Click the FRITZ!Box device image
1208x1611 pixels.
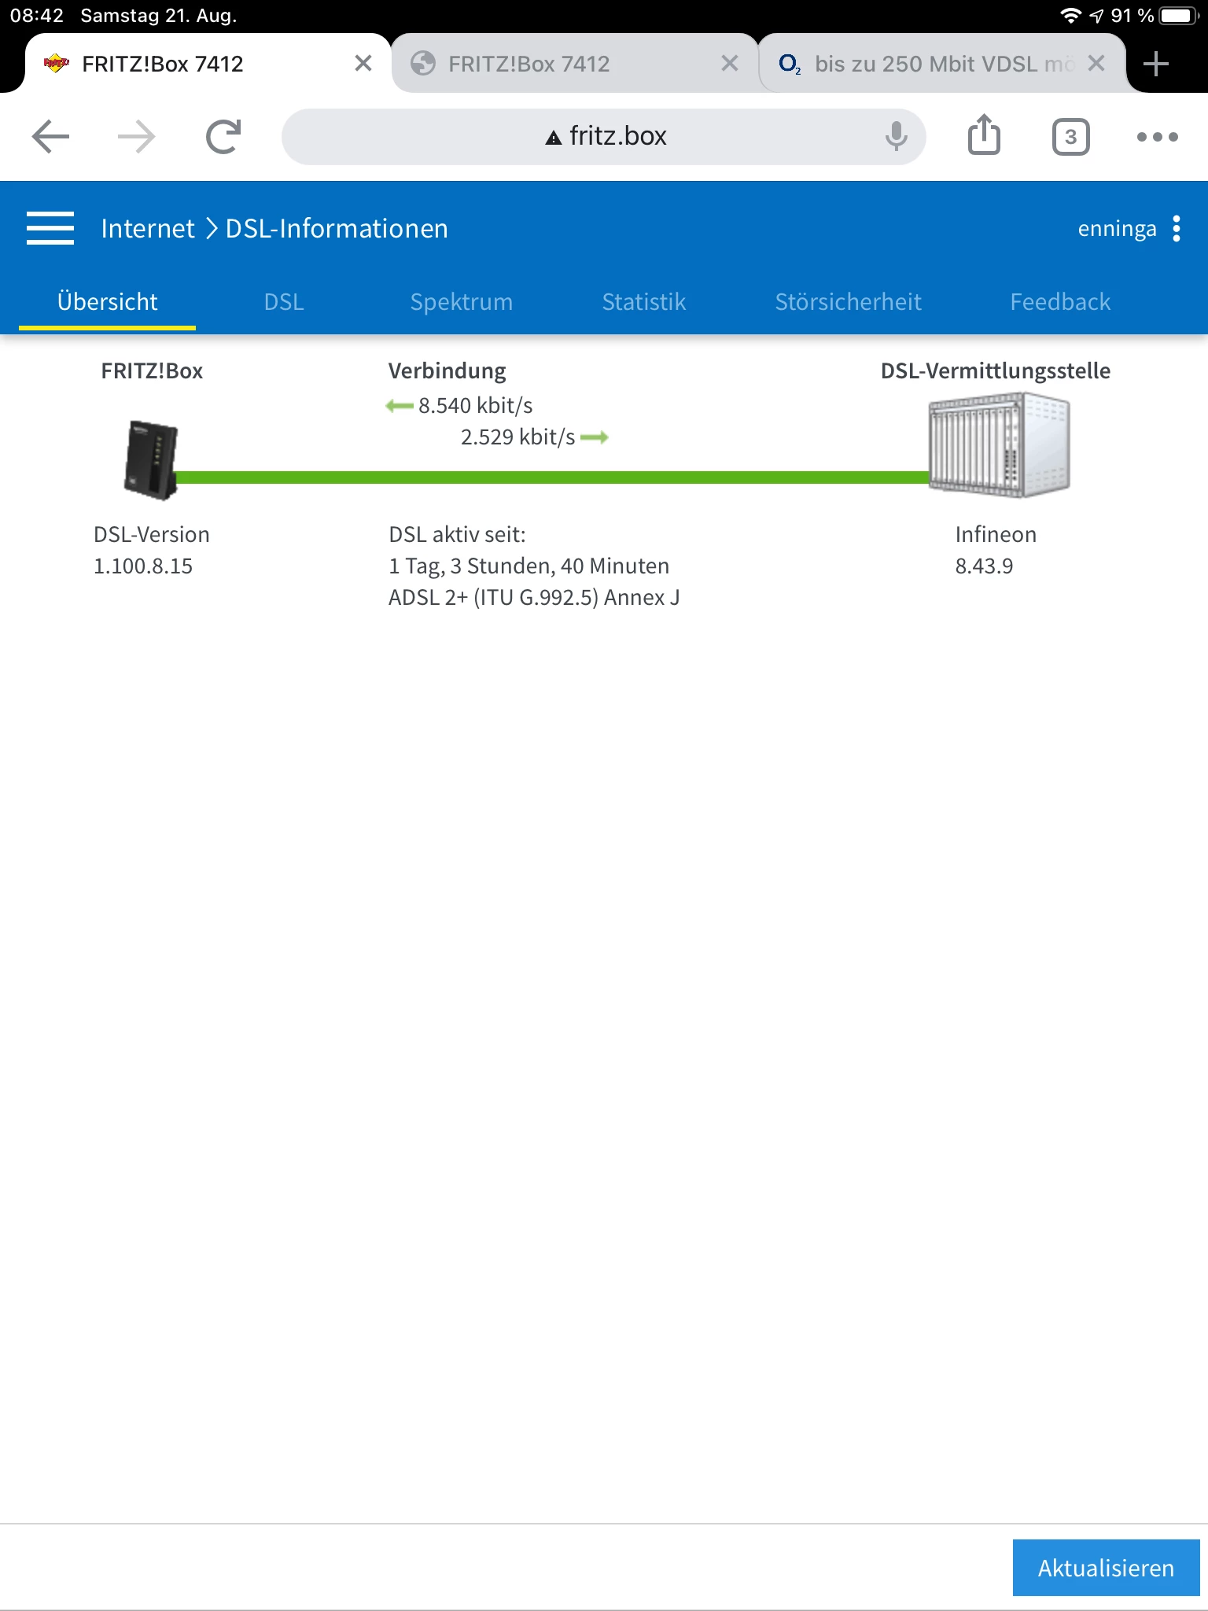point(150,460)
